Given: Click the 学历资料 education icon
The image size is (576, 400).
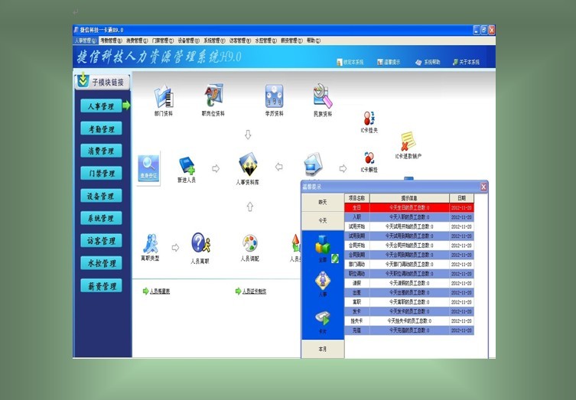Looking at the screenshot, I should pos(274,97).
